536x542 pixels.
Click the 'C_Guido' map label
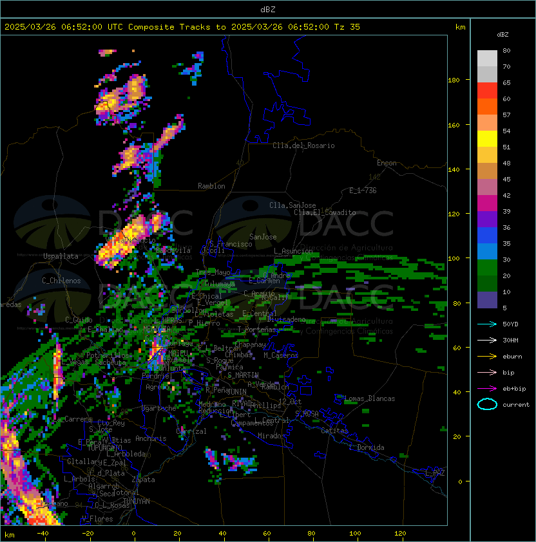[x=79, y=320]
